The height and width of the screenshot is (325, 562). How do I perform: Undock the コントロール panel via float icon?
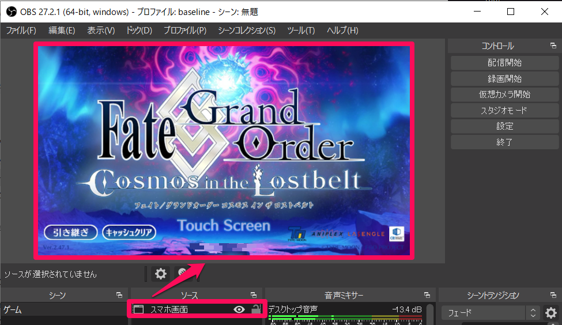[553, 46]
